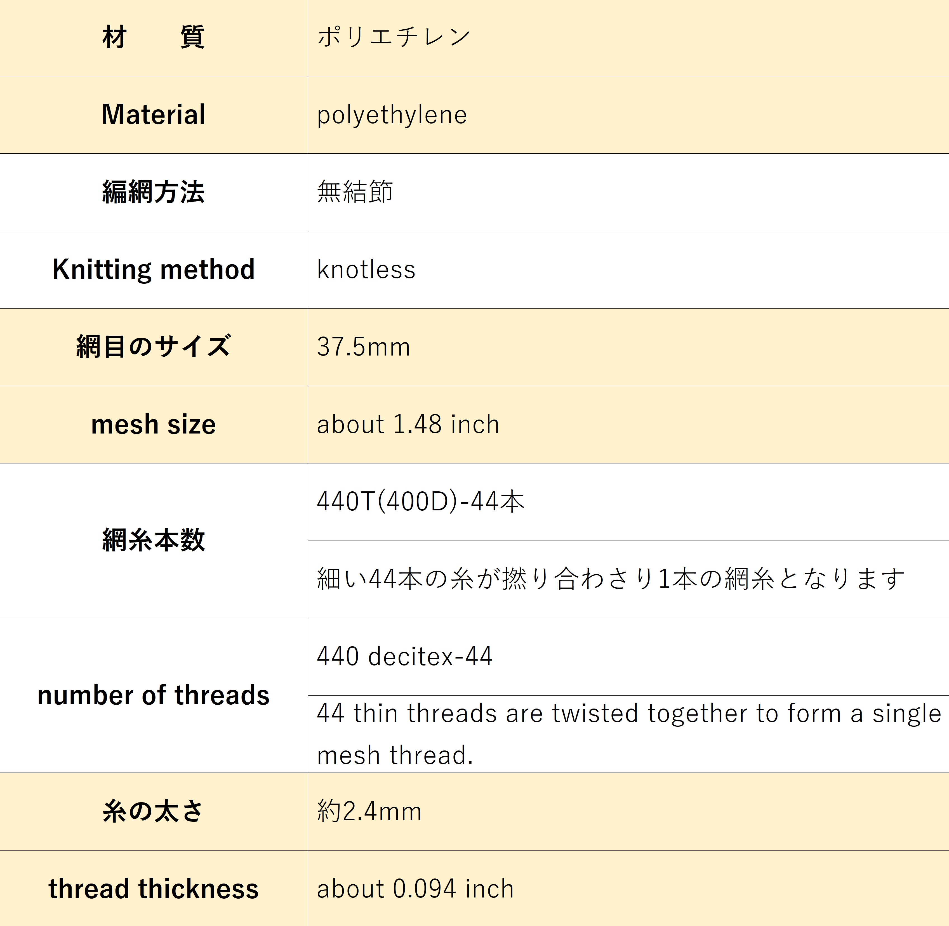Click the 37.5mm value
This screenshot has height=926, width=949.
click(x=363, y=347)
